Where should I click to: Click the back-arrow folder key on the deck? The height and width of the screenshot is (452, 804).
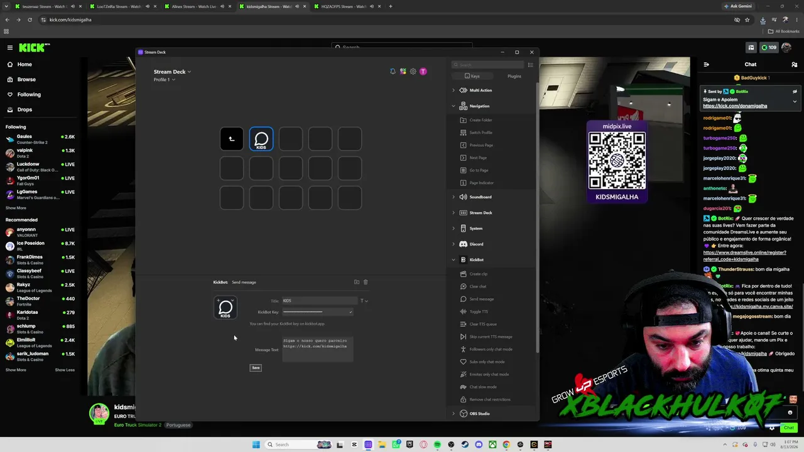(232, 139)
